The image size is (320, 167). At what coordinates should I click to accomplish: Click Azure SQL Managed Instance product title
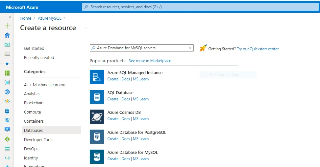[x=135, y=73]
